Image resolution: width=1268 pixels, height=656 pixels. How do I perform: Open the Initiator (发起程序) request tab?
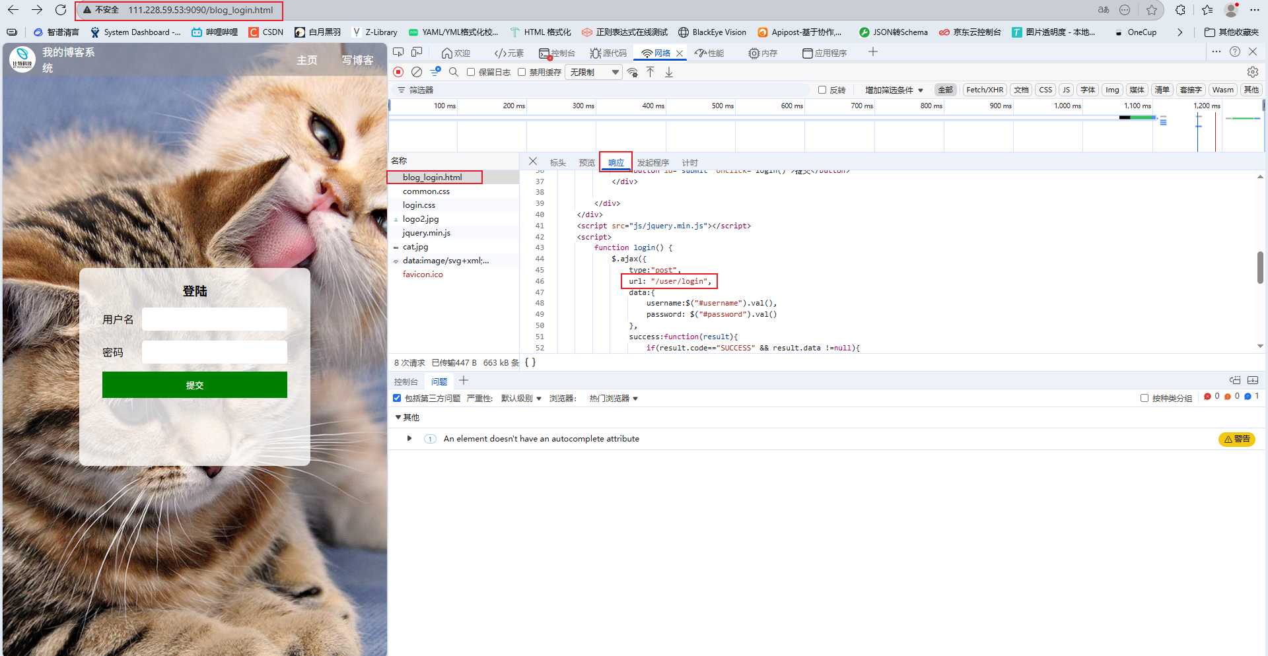(x=653, y=162)
